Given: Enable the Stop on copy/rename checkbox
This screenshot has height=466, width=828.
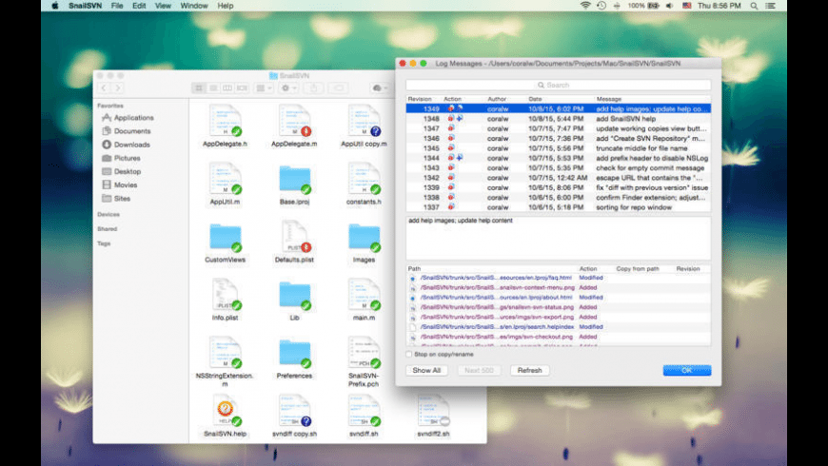Looking at the screenshot, I should coord(409,355).
